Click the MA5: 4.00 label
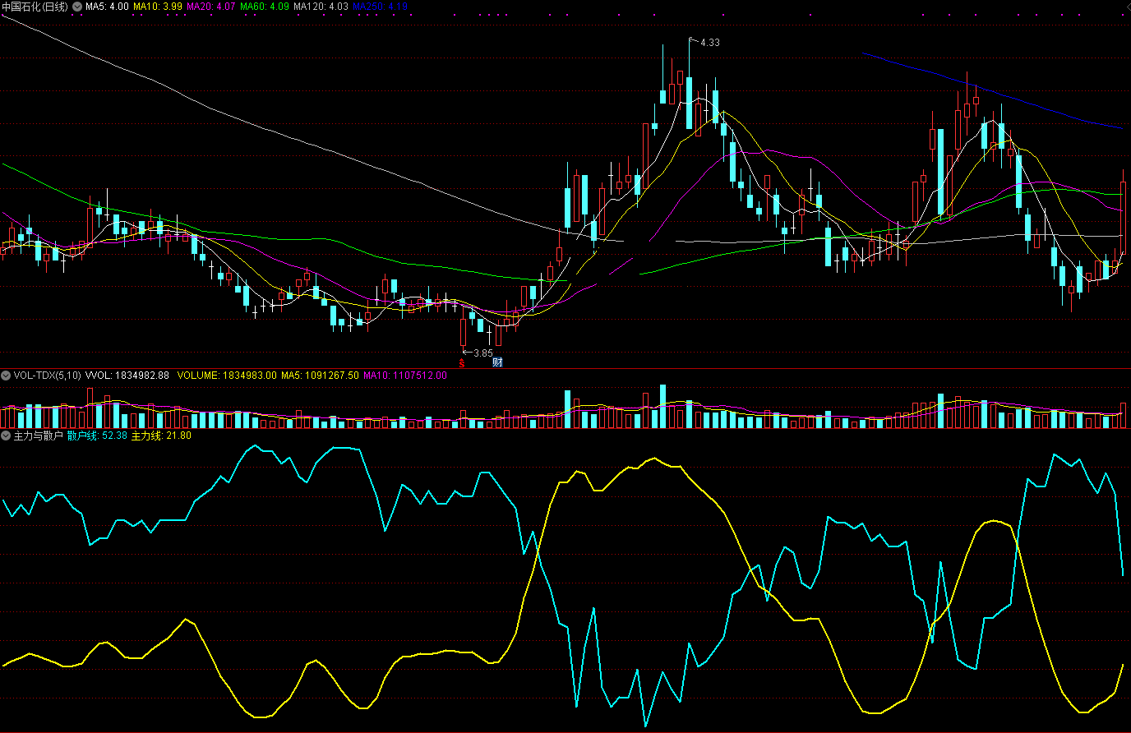 107,7
